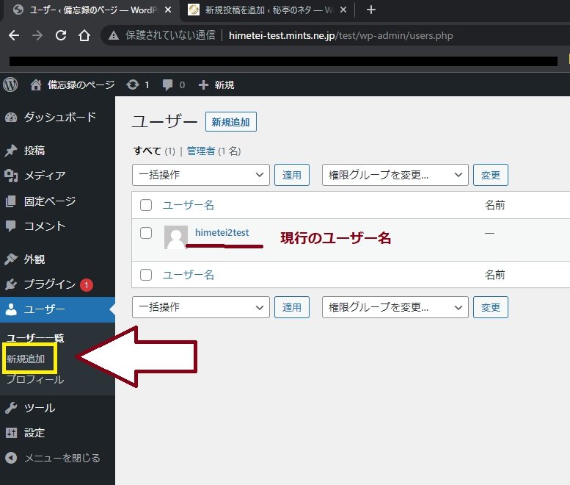Open the WordPress logo menu
570x485 pixels.
pos(10,85)
